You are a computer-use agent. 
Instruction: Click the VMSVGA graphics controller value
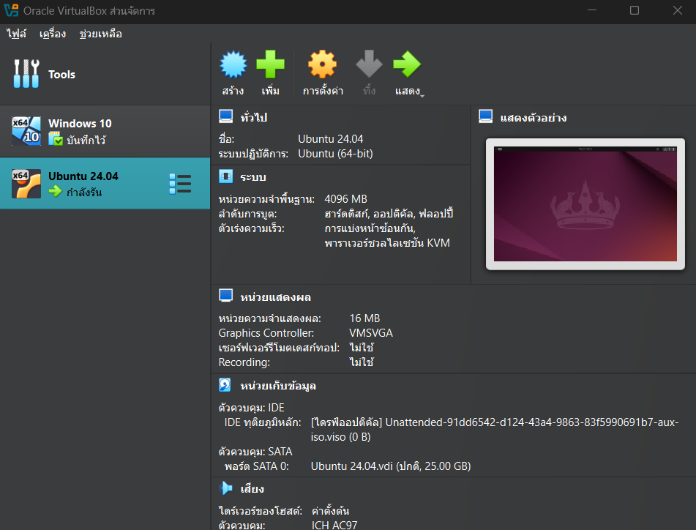(371, 333)
